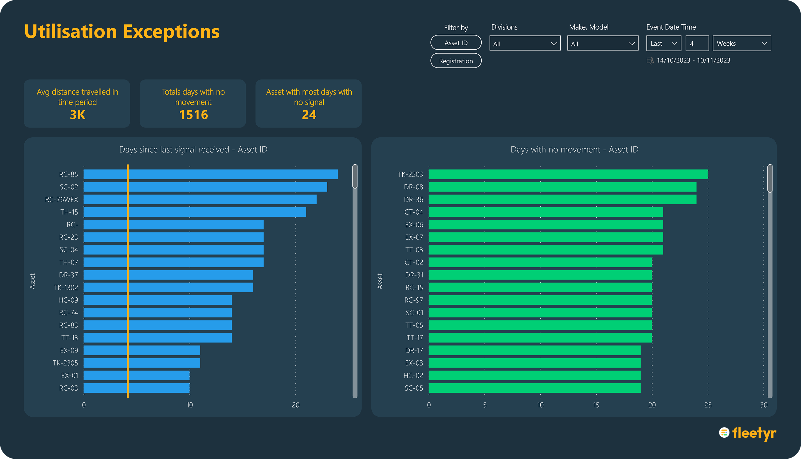801x459 pixels.
Task: Select the SC-02 blue bar
Action: [206, 187]
